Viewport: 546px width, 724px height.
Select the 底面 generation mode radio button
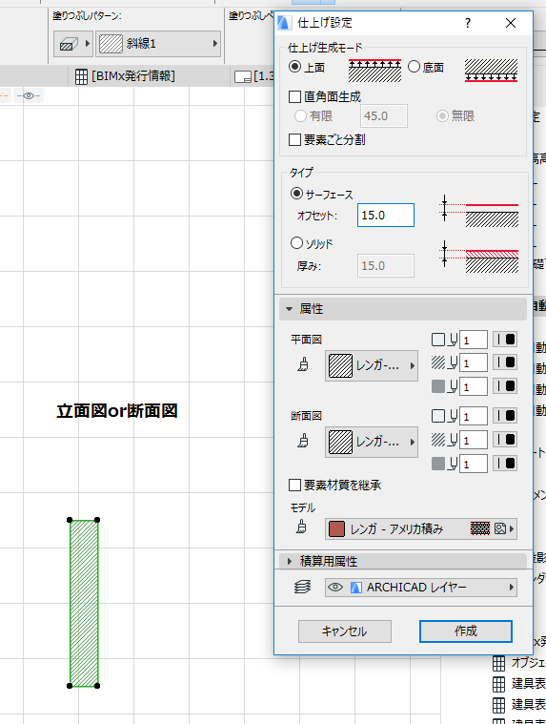(415, 67)
